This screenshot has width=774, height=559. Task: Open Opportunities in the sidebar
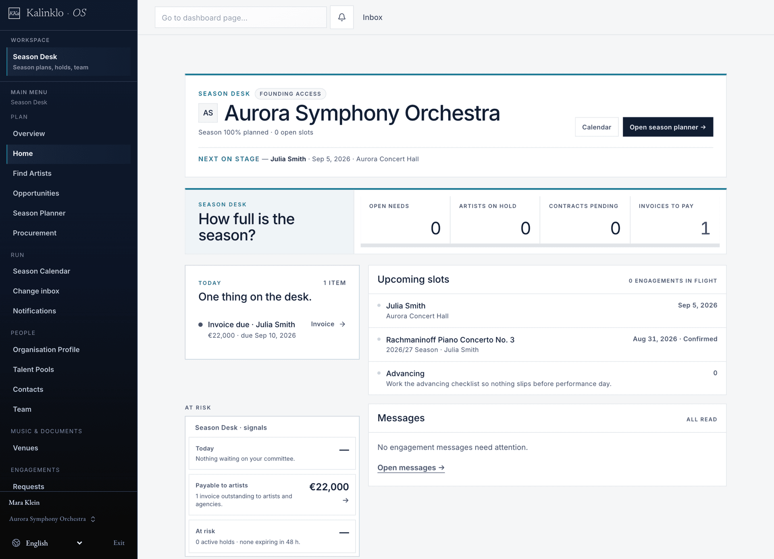[69, 193]
